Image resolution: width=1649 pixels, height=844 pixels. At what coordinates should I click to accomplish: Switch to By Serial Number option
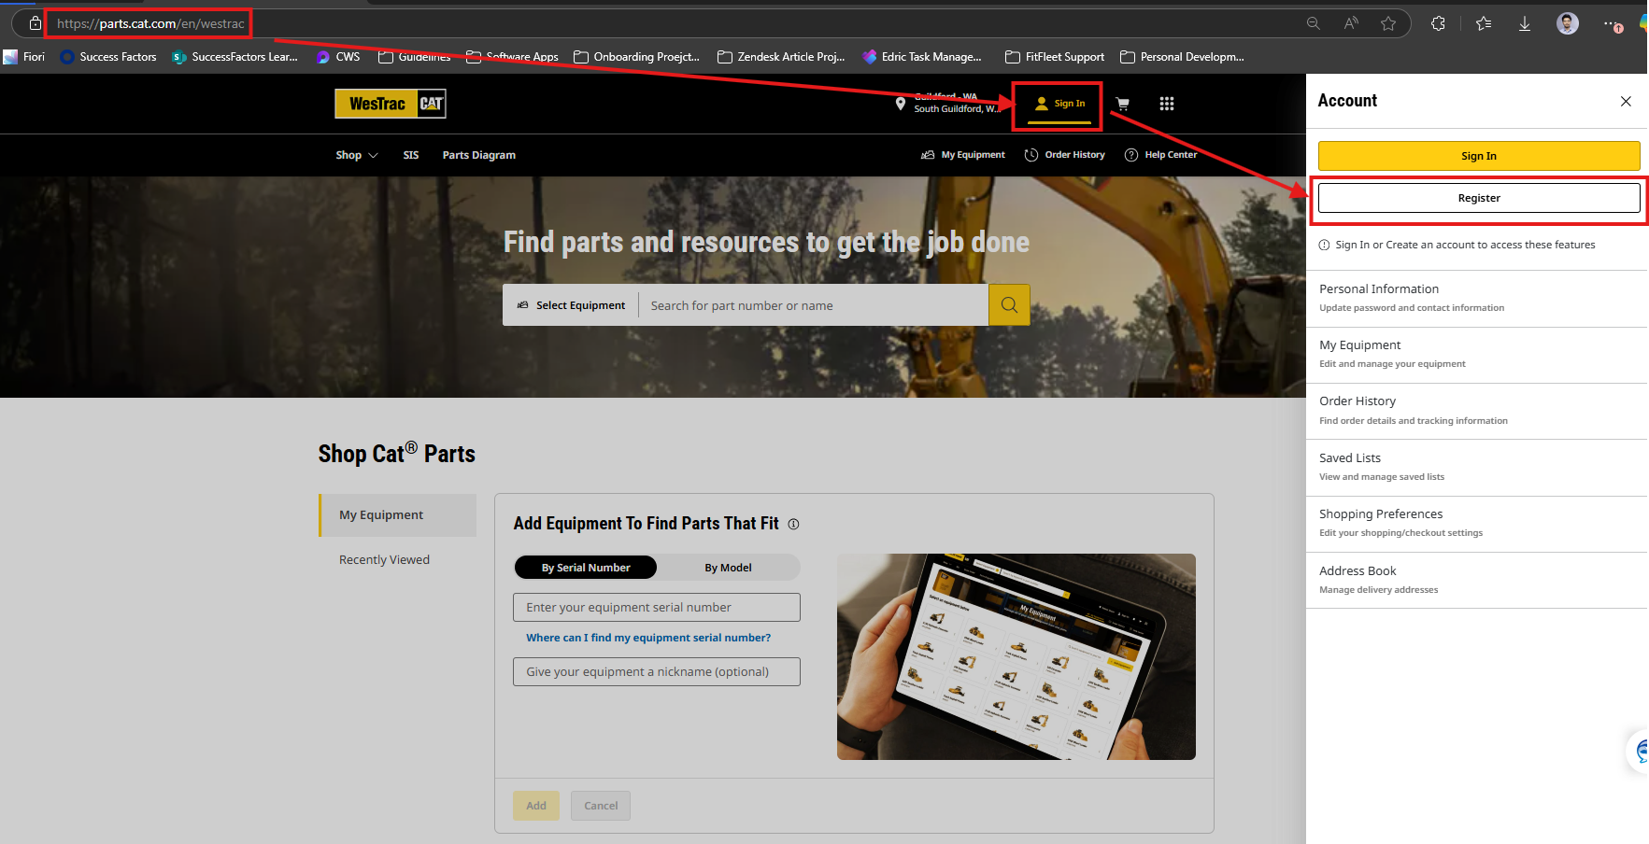[x=586, y=568]
